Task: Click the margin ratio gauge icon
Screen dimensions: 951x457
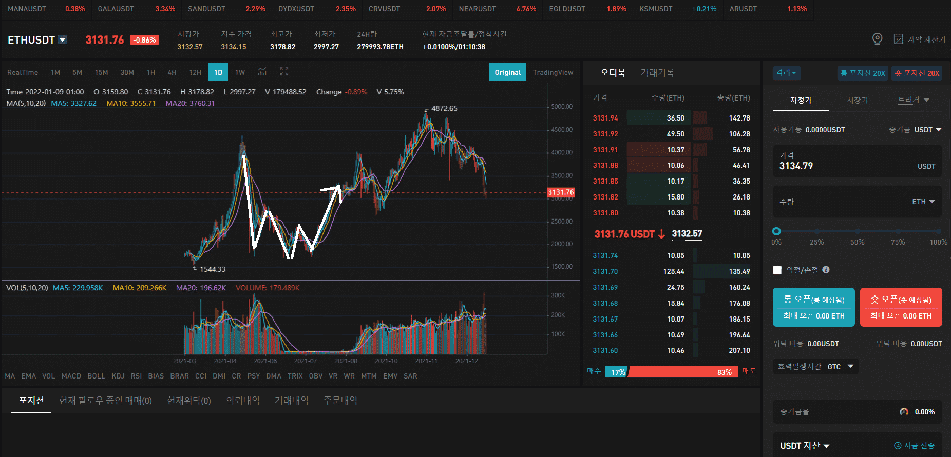Action: pyautogui.click(x=904, y=412)
